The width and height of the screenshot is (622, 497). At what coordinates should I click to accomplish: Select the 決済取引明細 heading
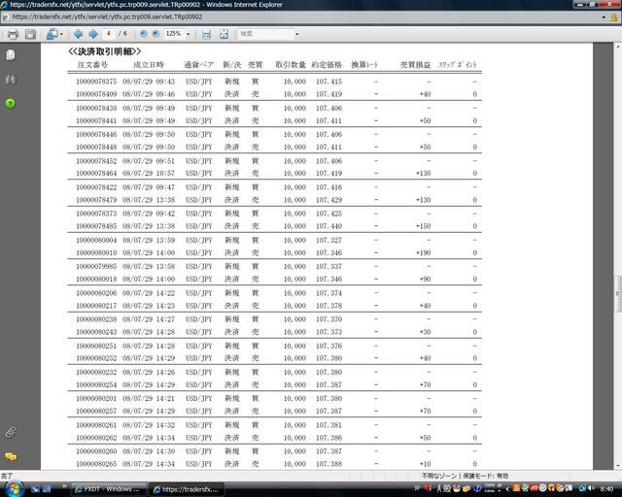click(x=105, y=51)
